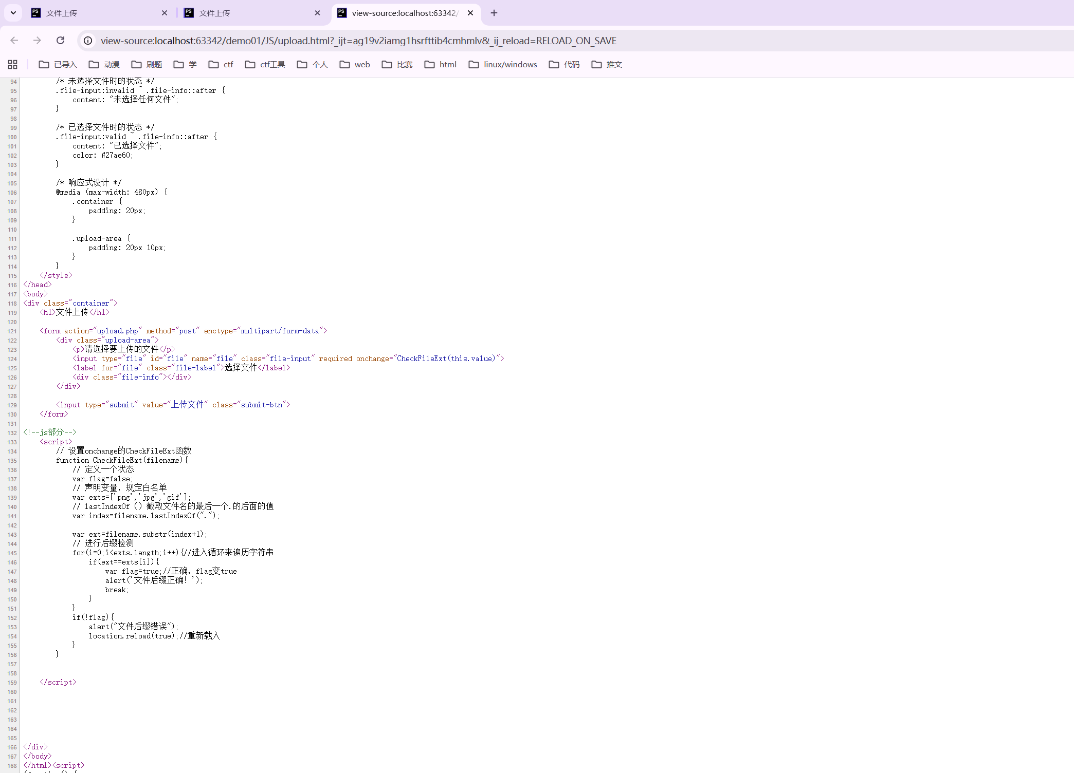Open the linux/windows bookmarks folder
This screenshot has width=1074, height=773.
(510, 64)
